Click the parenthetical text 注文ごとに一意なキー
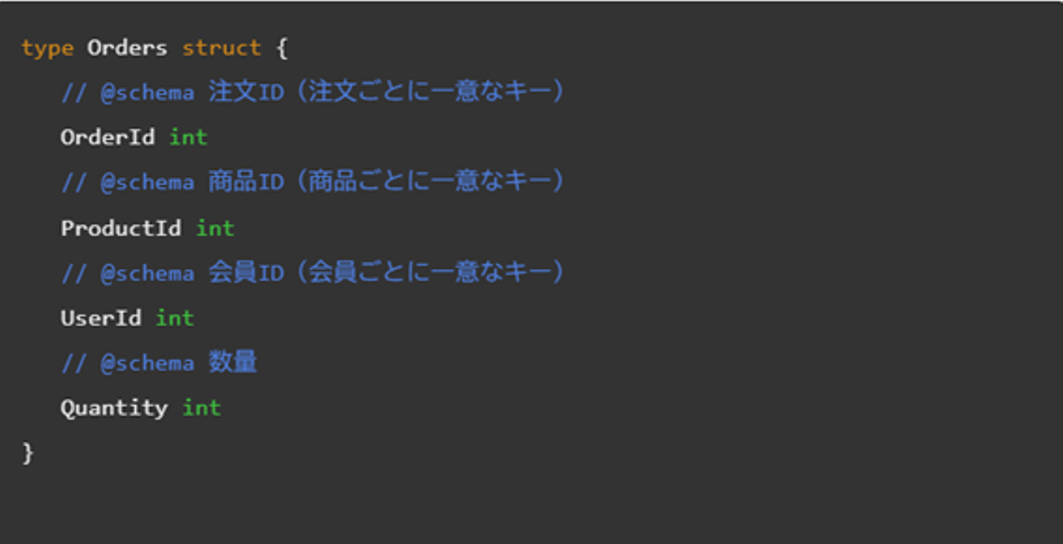The height and width of the screenshot is (544, 1063). click(x=436, y=92)
